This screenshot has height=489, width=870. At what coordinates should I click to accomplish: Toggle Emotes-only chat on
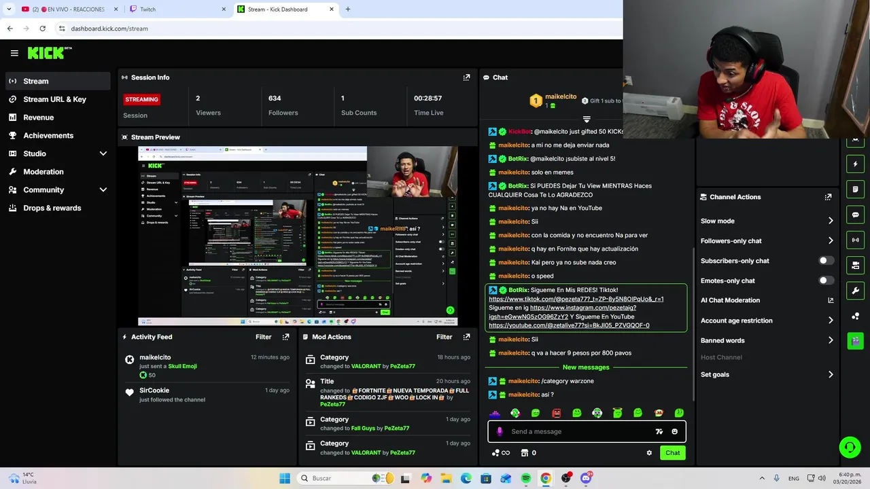click(x=826, y=280)
